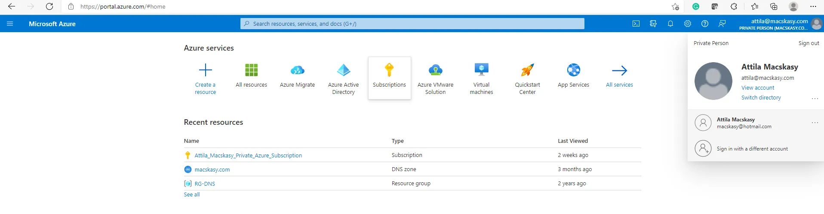The width and height of the screenshot is (824, 214).
Task: Open the App Services tile
Action: [x=573, y=78]
